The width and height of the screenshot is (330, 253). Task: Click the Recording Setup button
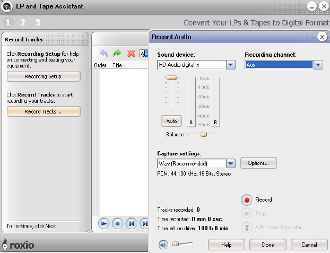(x=44, y=76)
